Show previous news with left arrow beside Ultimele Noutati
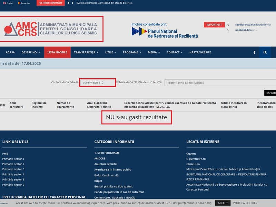Viewport: 276px width, 207px height. point(68,3)
